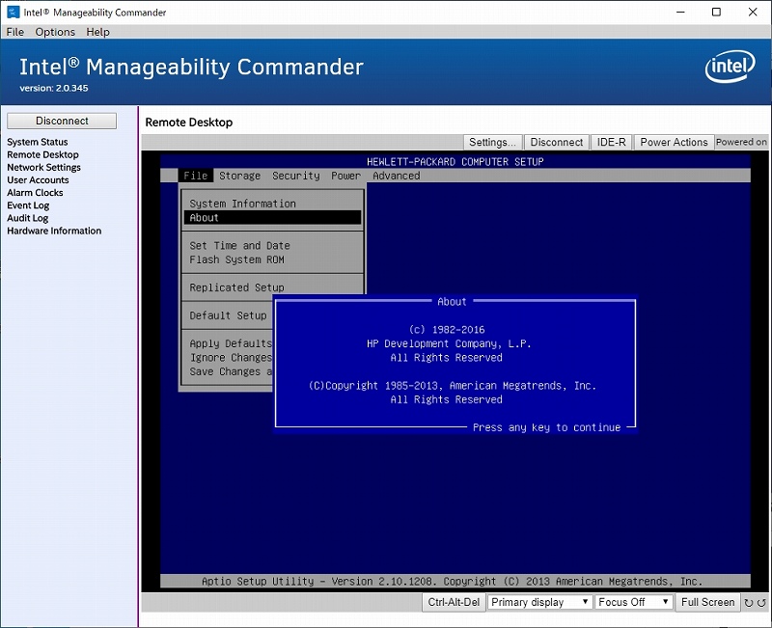Select the Advanced menu in HP Computer Setup
The width and height of the screenshot is (772, 628).
pyautogui.click(x=397, y=176)
